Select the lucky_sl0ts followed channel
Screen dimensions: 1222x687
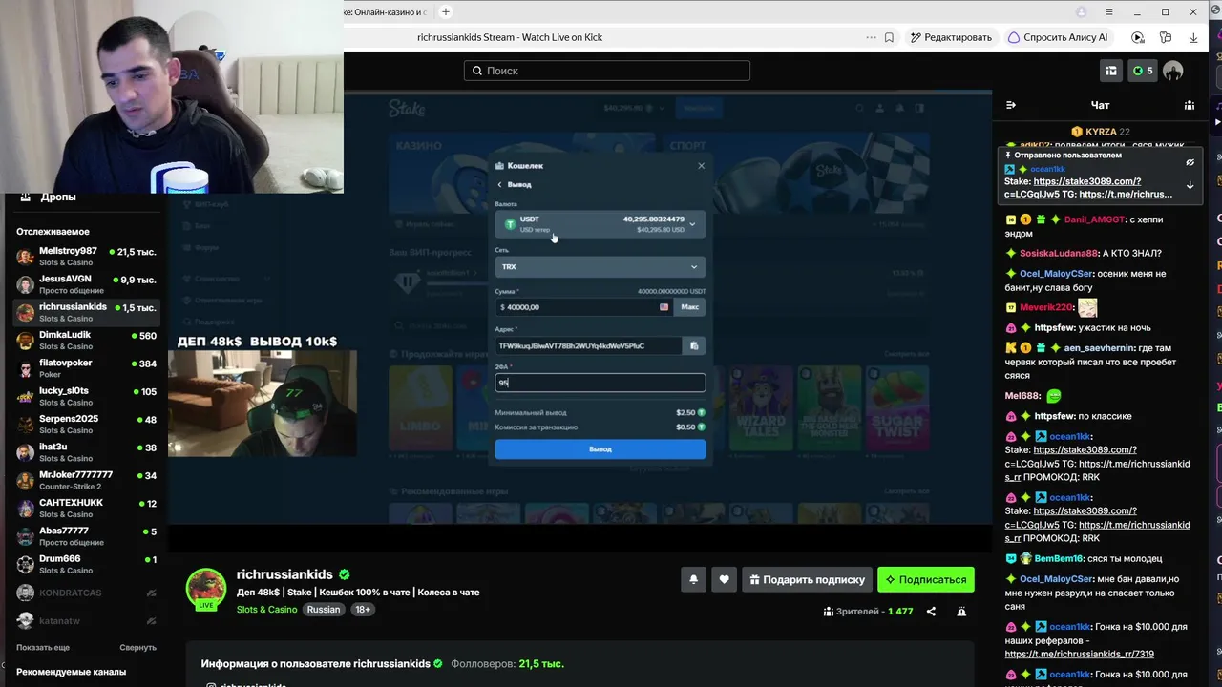click(x=86, y=396)
